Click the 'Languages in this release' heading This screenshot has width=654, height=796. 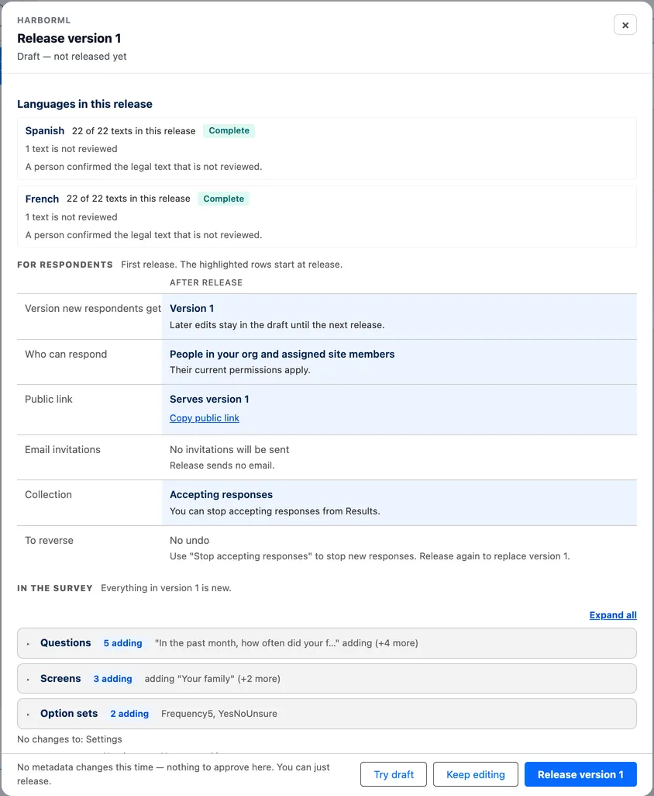(x=84, y=104)
